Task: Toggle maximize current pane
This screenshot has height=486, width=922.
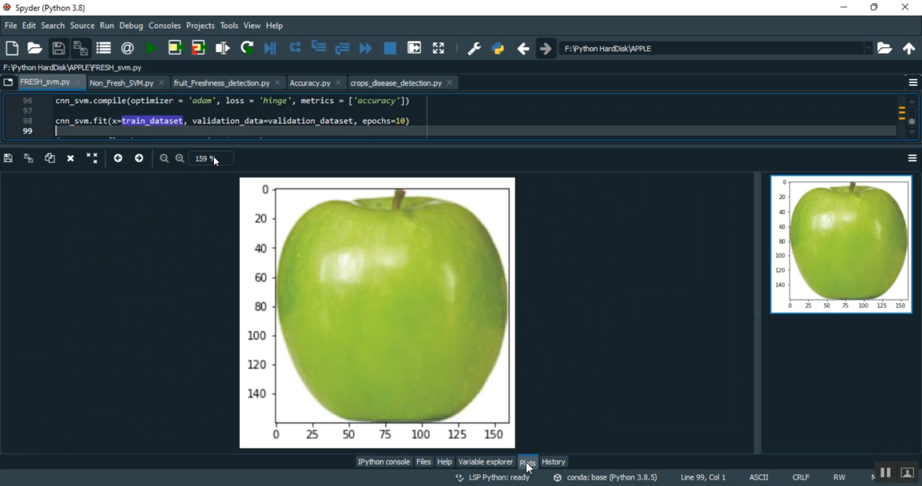Action: tap(438, 48)
